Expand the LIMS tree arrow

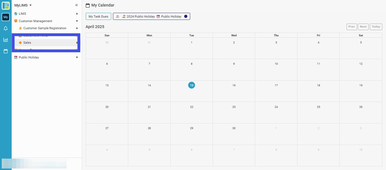tap(77, 14)
